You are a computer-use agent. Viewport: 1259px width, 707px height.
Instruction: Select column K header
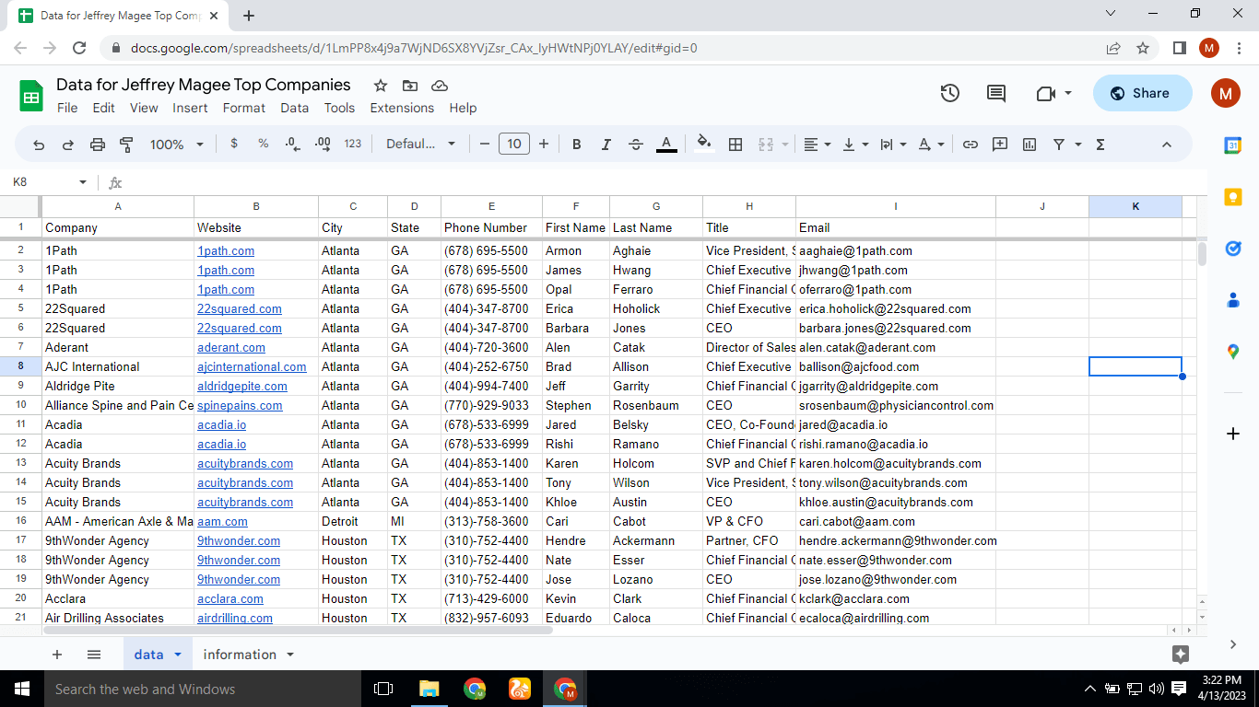point(1135,206)
